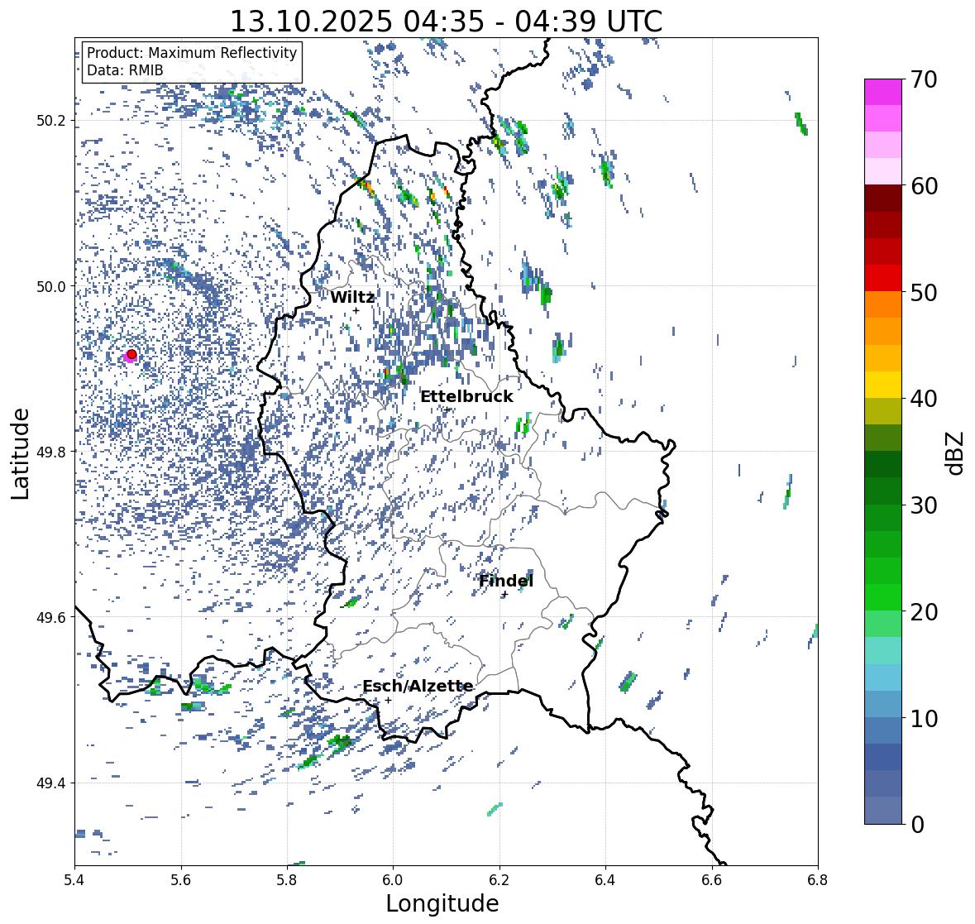Image resolution: width=975 pixels, height=924 pixels.
Task: Pick the bright yellow colorbar segment above 40
Action: coord(883,385)
